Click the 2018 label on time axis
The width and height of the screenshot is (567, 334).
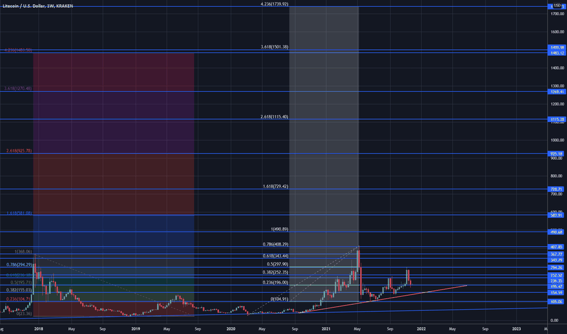click(39, 329)
